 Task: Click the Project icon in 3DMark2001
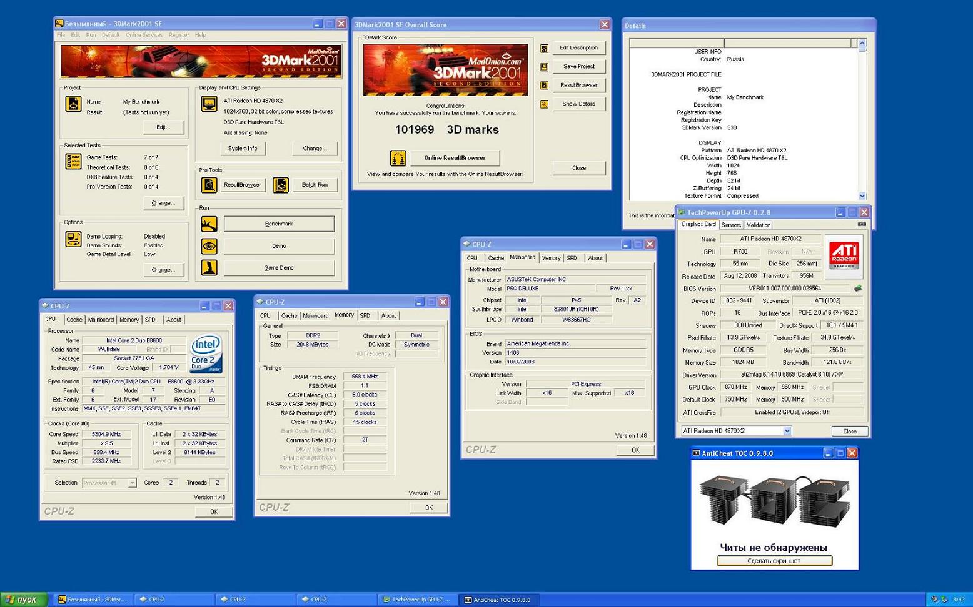pyautogui.click(x=73, y=104)
